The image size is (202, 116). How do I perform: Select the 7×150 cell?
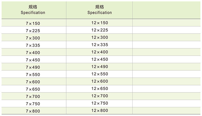(33, 23)
